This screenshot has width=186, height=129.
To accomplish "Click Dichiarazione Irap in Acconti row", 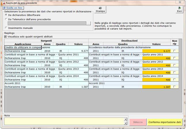I will [x=23, y=87].
